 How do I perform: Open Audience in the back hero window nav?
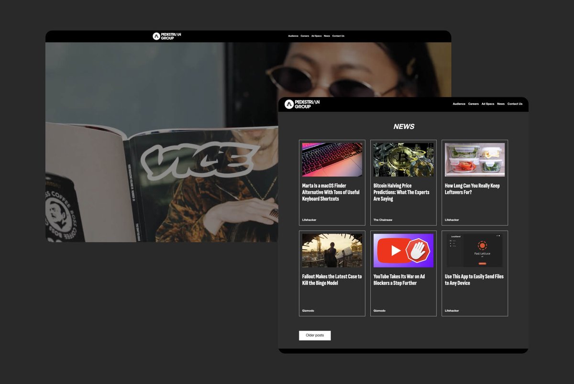tap(293, 36)
